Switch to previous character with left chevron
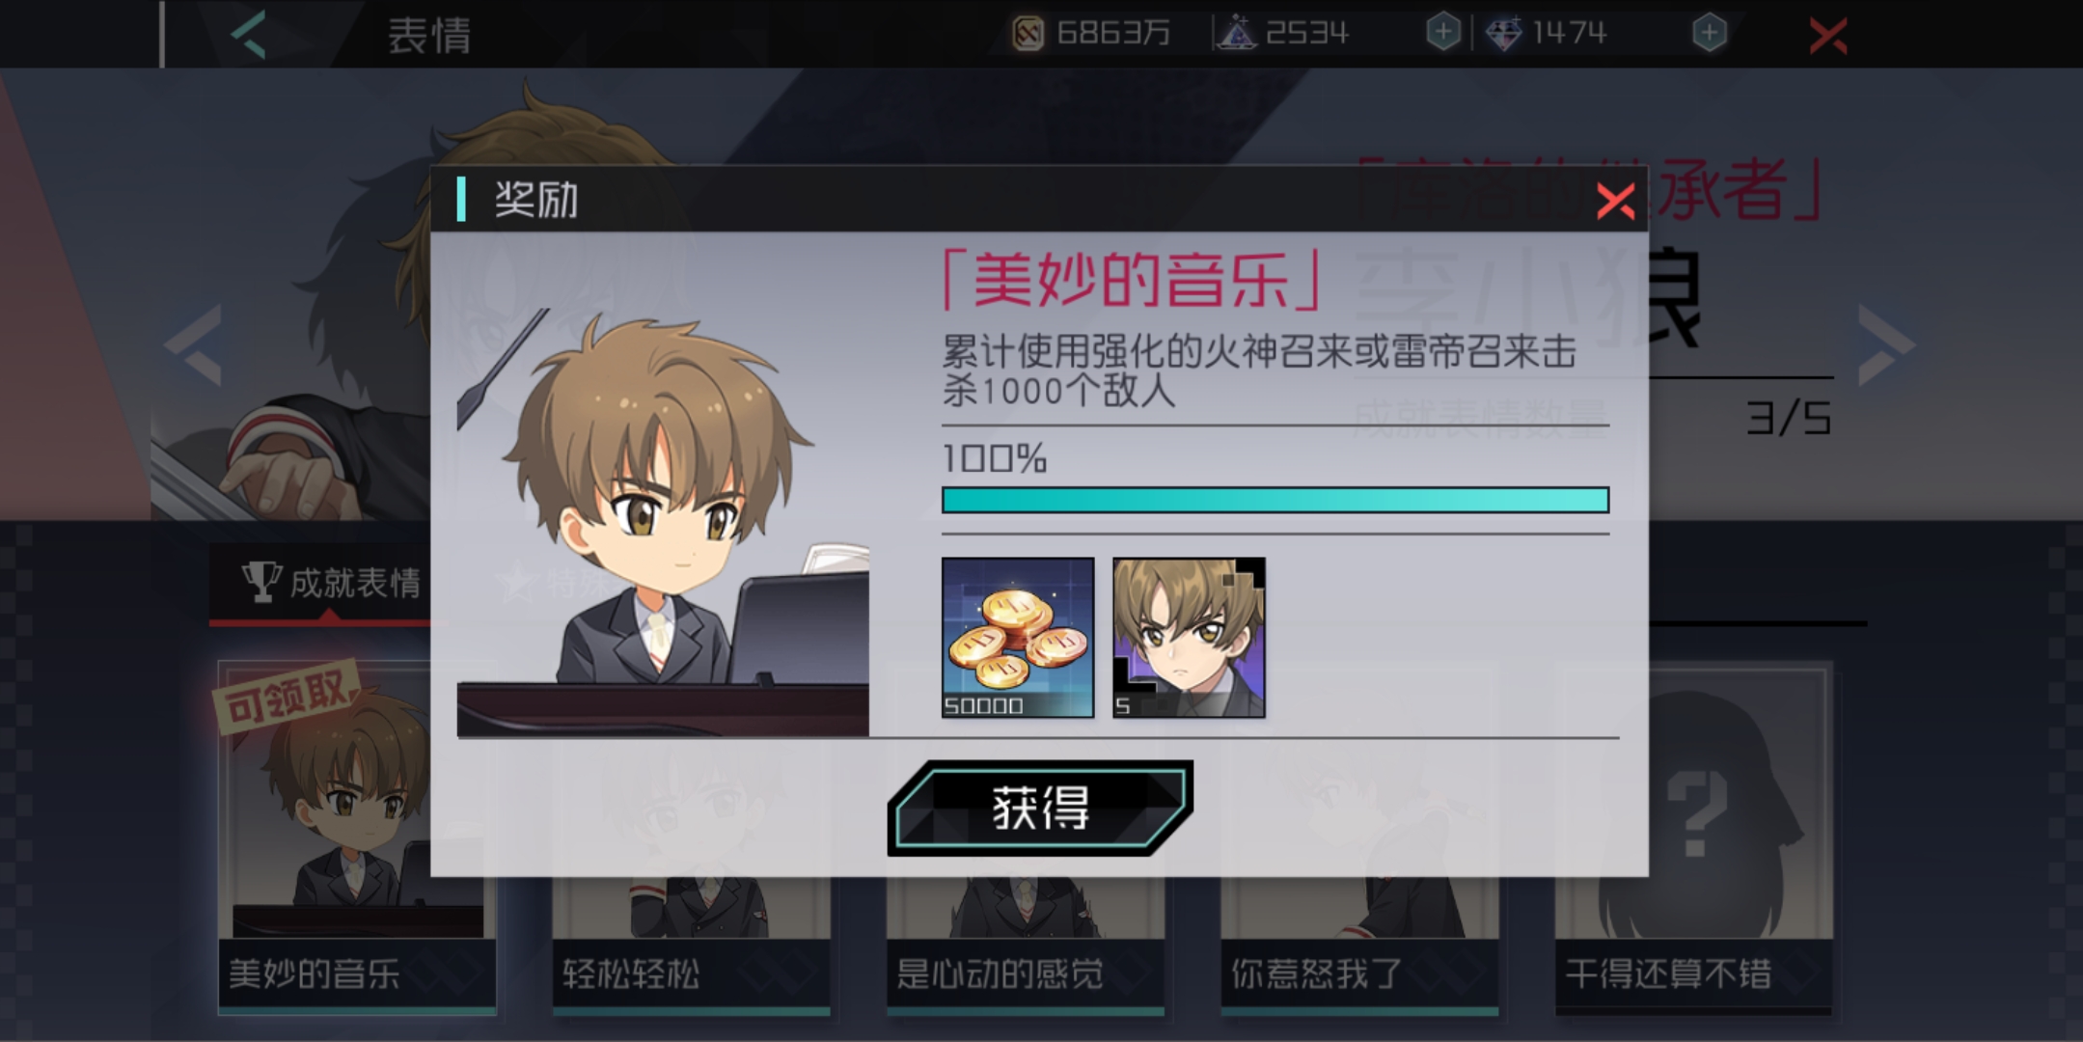 (195, 345)
